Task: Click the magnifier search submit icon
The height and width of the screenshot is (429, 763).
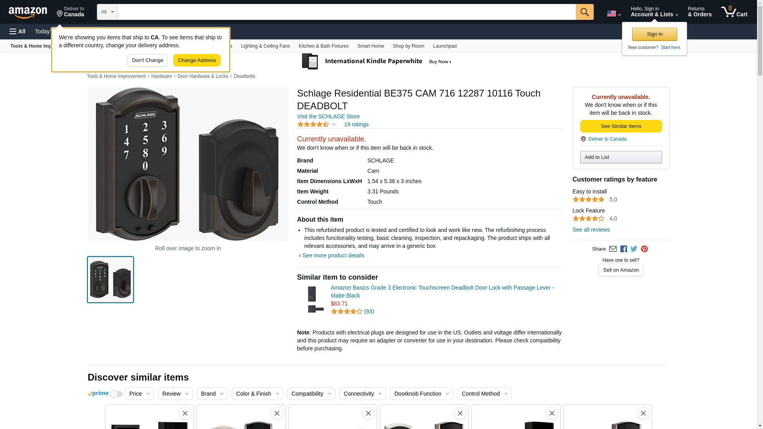Action: tap(584, 12)
